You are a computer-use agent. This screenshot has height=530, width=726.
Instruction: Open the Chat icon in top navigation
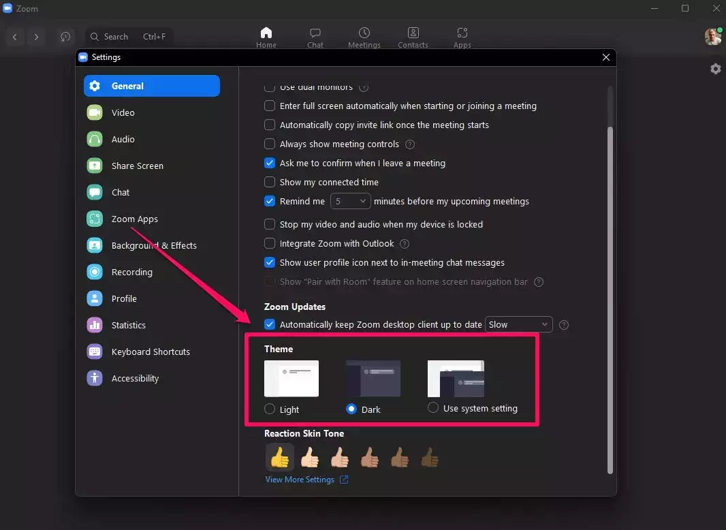315,33
